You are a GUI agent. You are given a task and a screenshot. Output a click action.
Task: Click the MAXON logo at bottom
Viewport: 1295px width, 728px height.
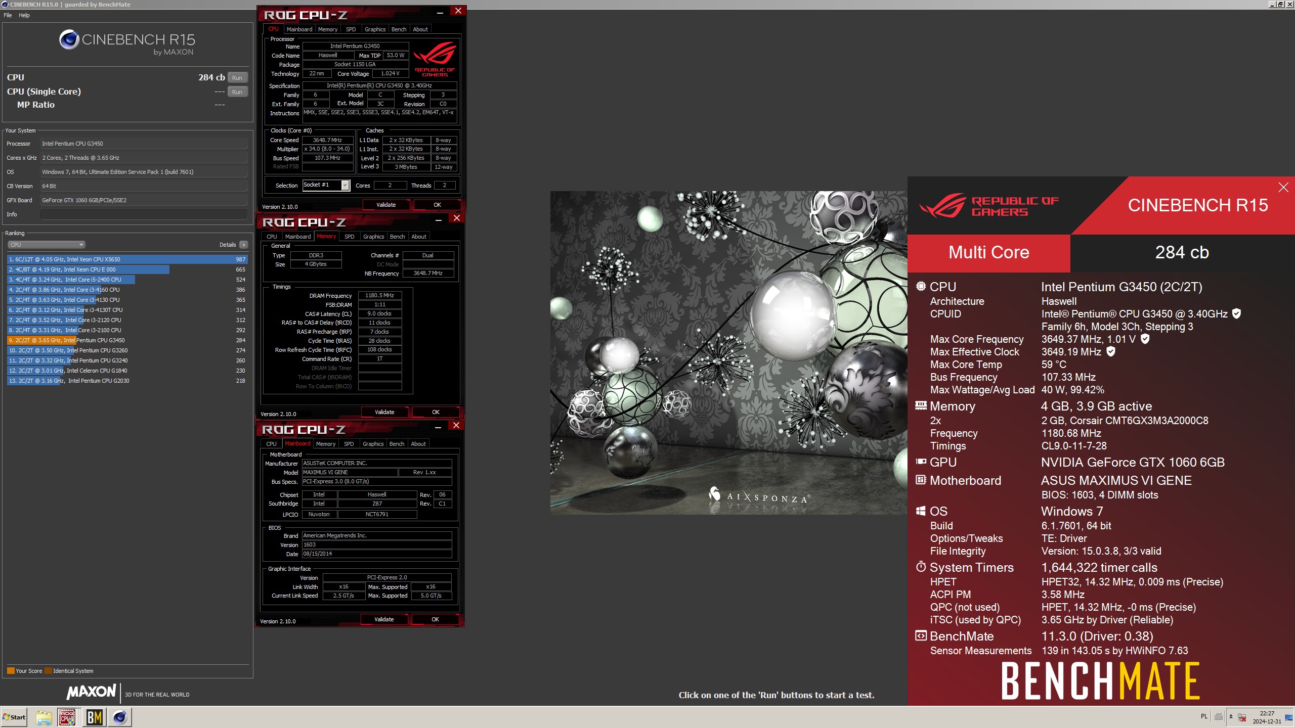point(92,692)
